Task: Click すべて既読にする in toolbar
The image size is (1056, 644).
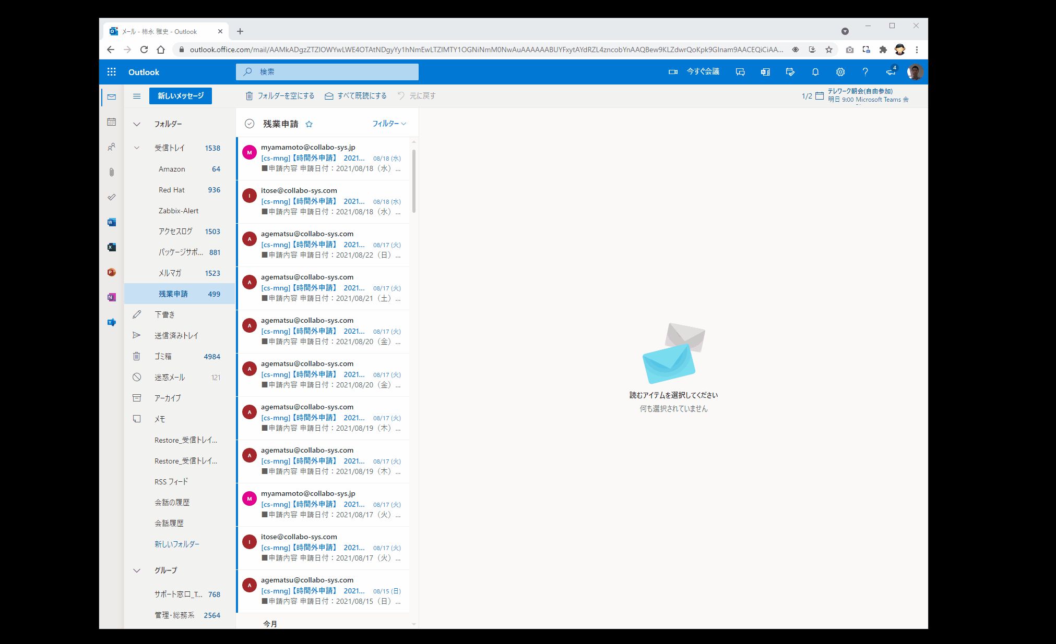Action: [x=356, y=96]
